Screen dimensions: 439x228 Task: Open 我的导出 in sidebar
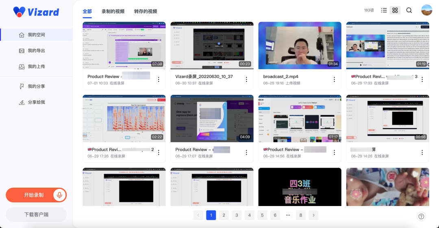(36, 50)
